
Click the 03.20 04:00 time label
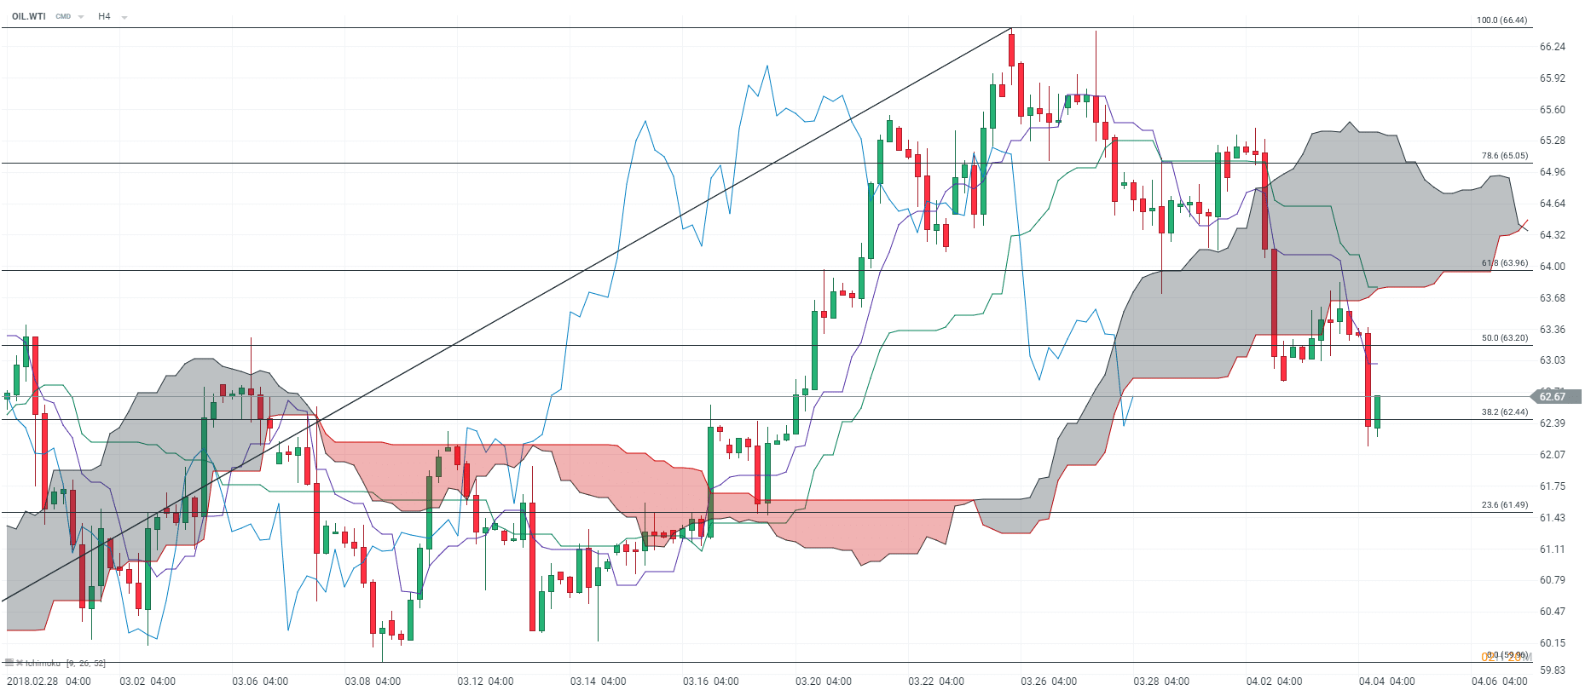point(824,682)
